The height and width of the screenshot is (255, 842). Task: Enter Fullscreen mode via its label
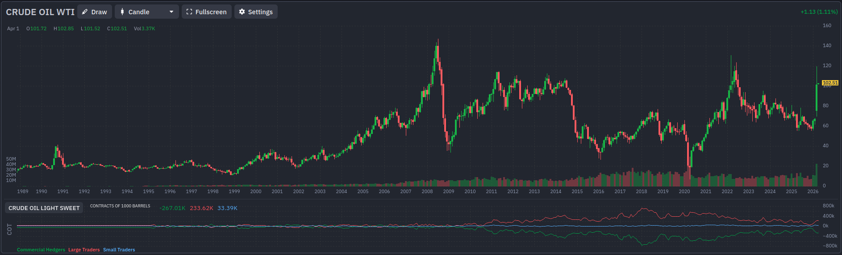click(x=211, y=12)
